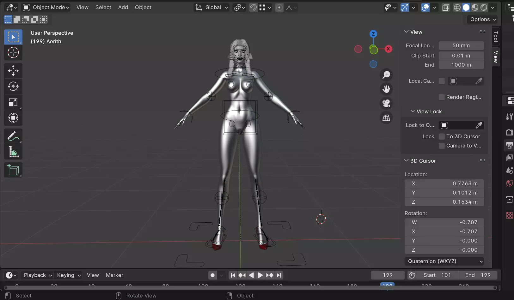The width and height of the screenshot is (514, 300).
Task: Open the 3D viewport editor type dropdown
Action: [x=11, y=7]
